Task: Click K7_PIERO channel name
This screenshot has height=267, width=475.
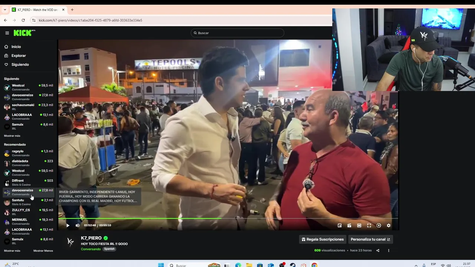Action: point(91,238)
